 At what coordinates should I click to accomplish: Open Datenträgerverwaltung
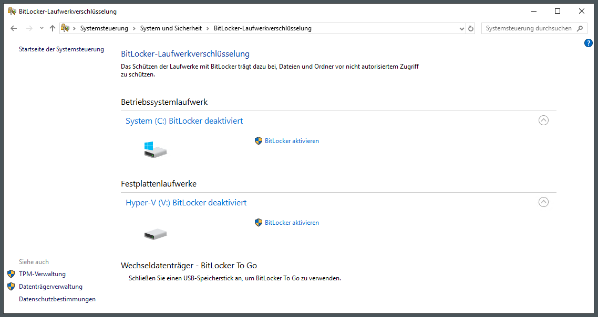click(51, 287)
